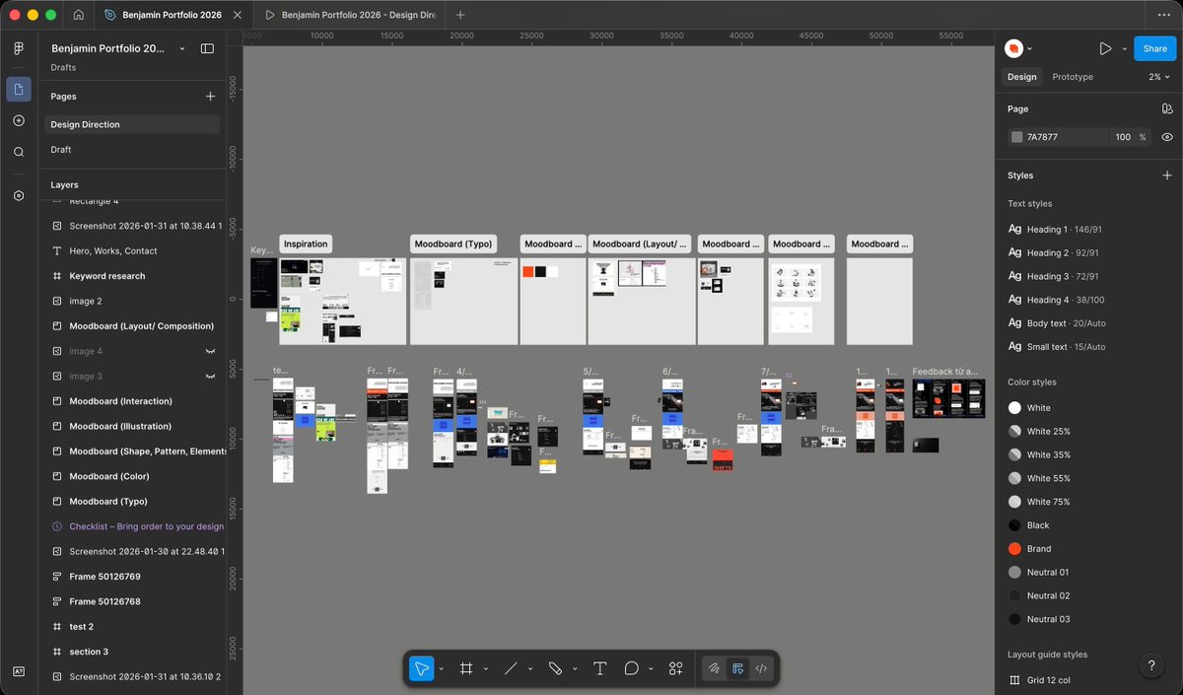The height and width of the screenshot is (695, 1183).
Task: Select the Design Direction page
Action: coord(132,124)
